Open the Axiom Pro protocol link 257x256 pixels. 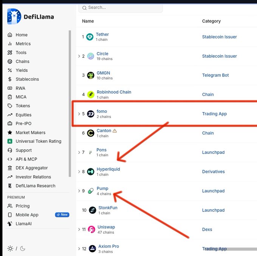pyautogui.click(x=109, y=246)
